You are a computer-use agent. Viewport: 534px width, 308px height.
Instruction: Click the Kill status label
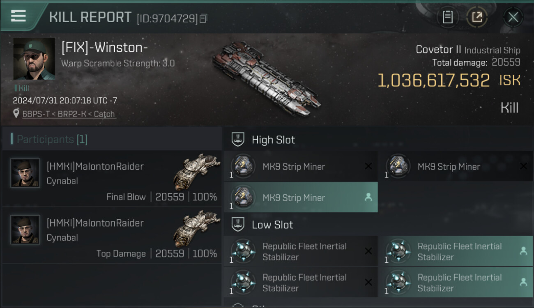point(509,108)
